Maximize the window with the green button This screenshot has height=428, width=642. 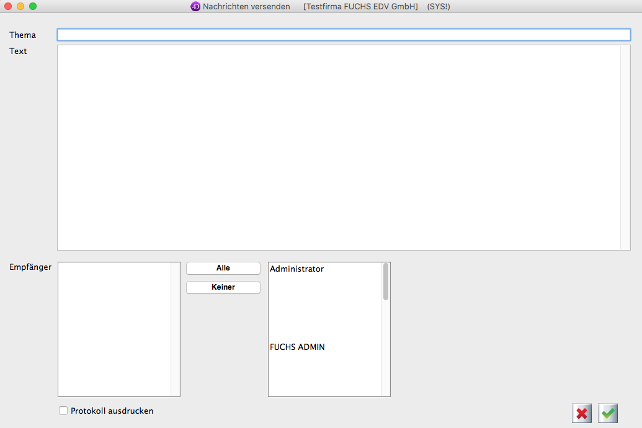[x=33, y=6]
